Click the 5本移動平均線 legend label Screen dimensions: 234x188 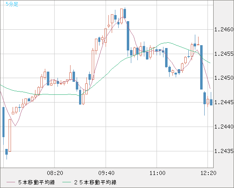(x=37, y=182)
